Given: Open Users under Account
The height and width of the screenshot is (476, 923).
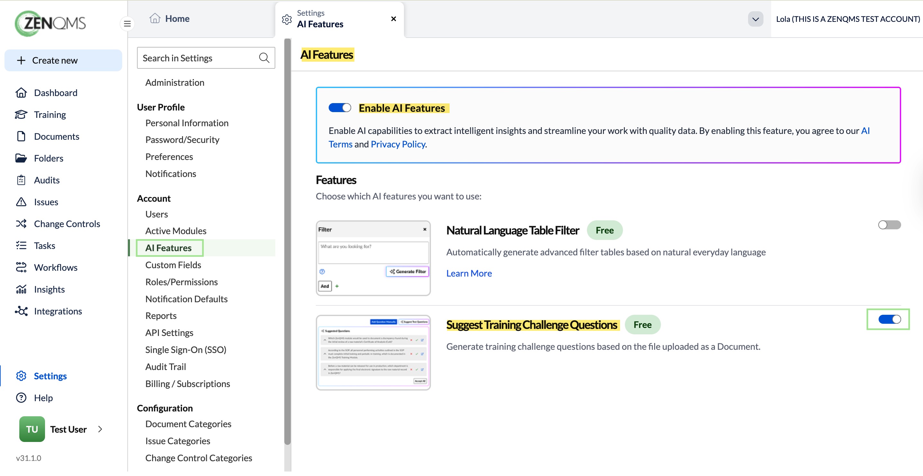Looking at the screenshot, I should (x=157, y=214).
